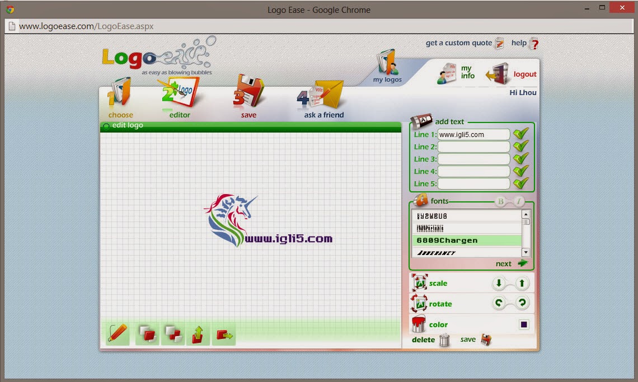Click the save floppy disk icon
638x382 pixels.
tap(486, 339)
